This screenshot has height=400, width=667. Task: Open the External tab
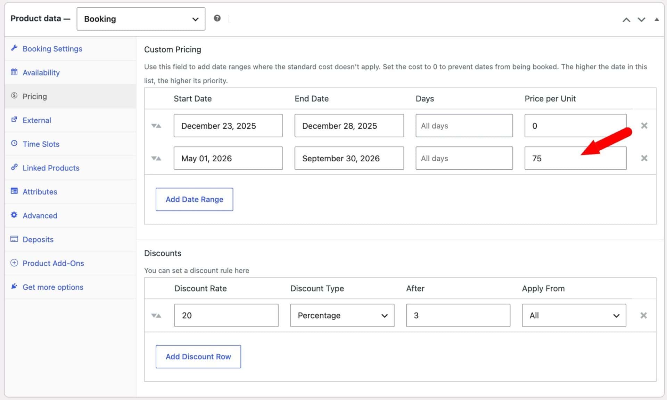[70, 120]
